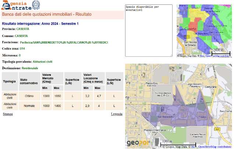Click the S57 road marker on map
234x149 pixels.
click(x=217, y=129)
